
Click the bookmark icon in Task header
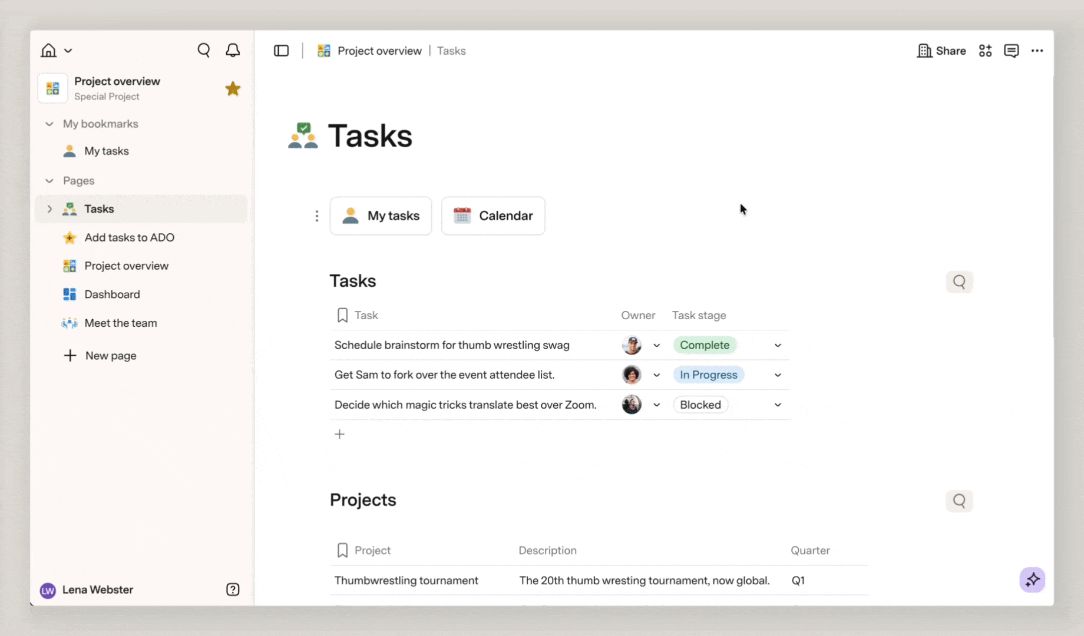pos(342,315)
